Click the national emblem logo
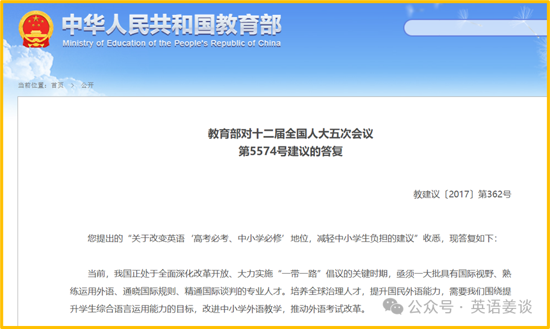Screen dimensions: 550x329 (x=36, y=30)
